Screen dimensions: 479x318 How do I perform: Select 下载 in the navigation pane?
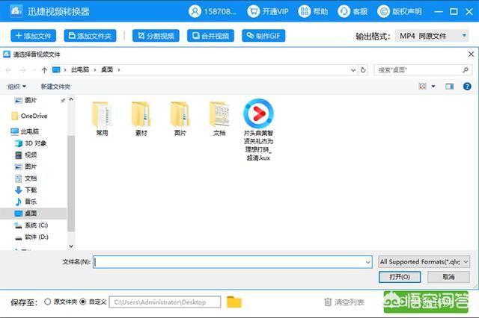pyautogui.click(x=26, y=190)
